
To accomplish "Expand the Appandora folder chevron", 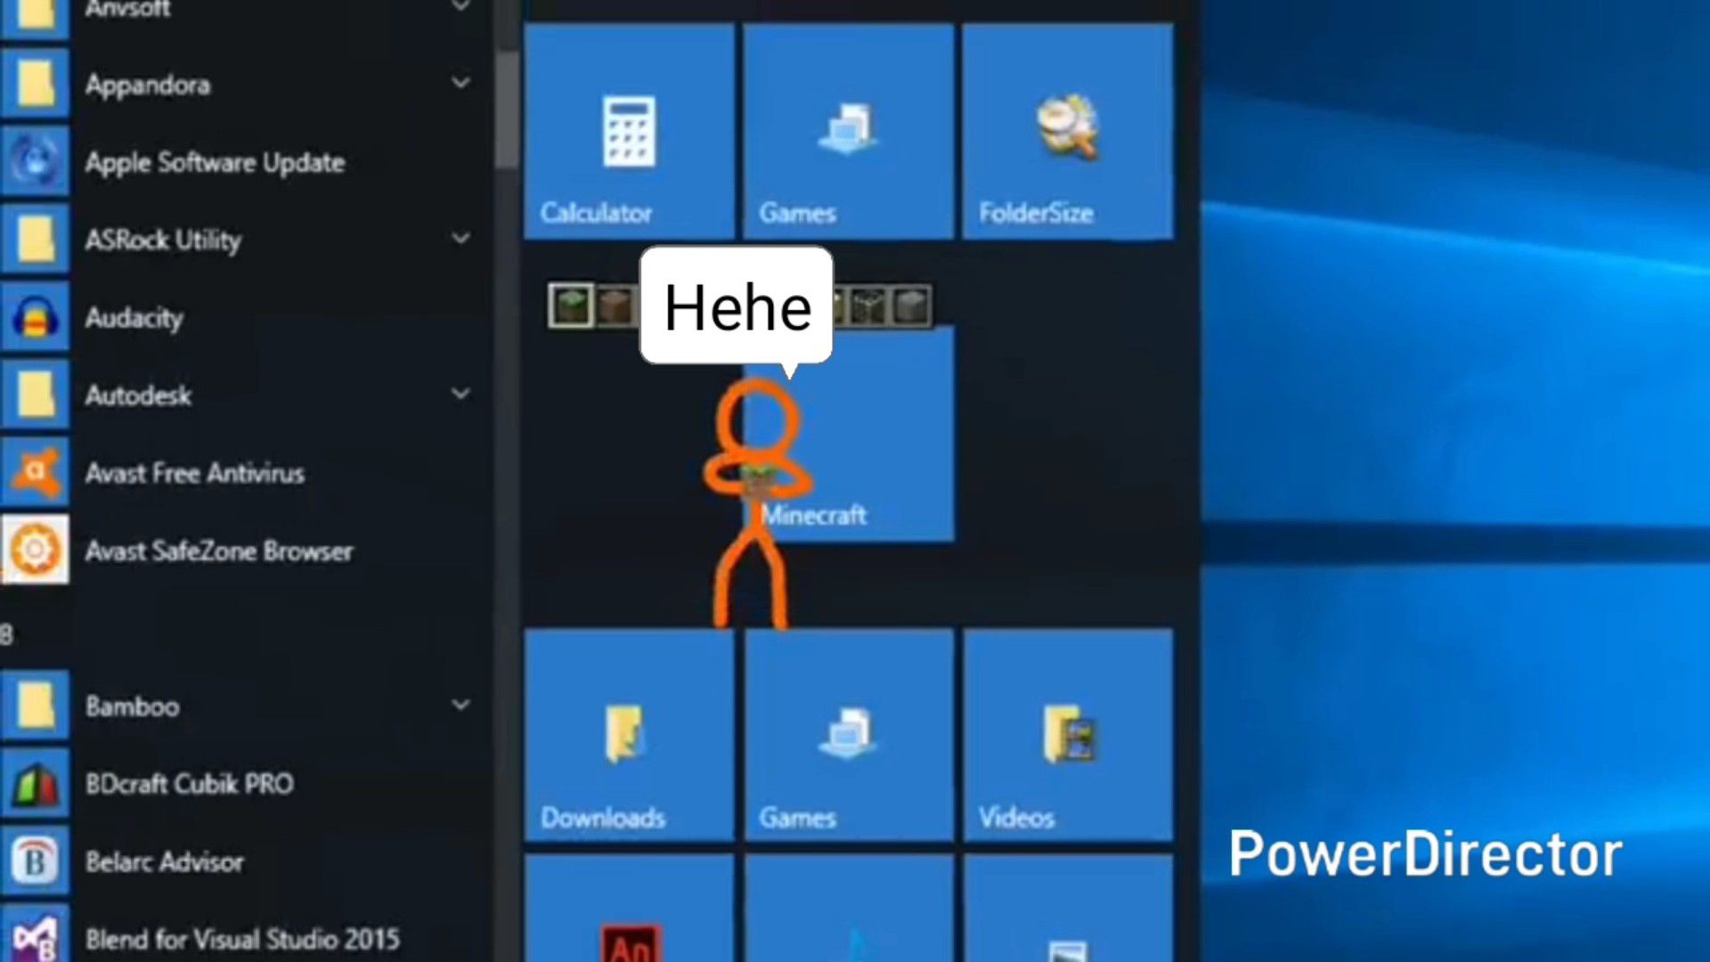I will coord(460,84).
